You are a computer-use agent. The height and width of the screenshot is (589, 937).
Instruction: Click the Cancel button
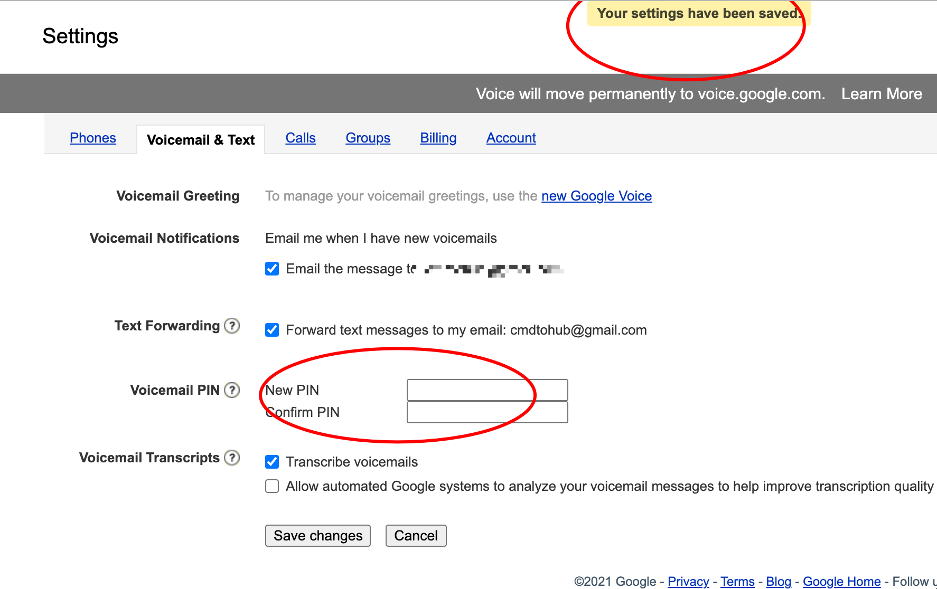pos(416,536)
